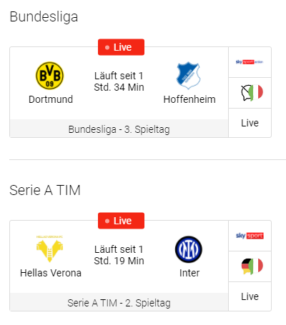The height and width of the screenshot is (325, 286).
Task: Click the Hellas Verona yellow crest
Action: click(x=49, y=249)
